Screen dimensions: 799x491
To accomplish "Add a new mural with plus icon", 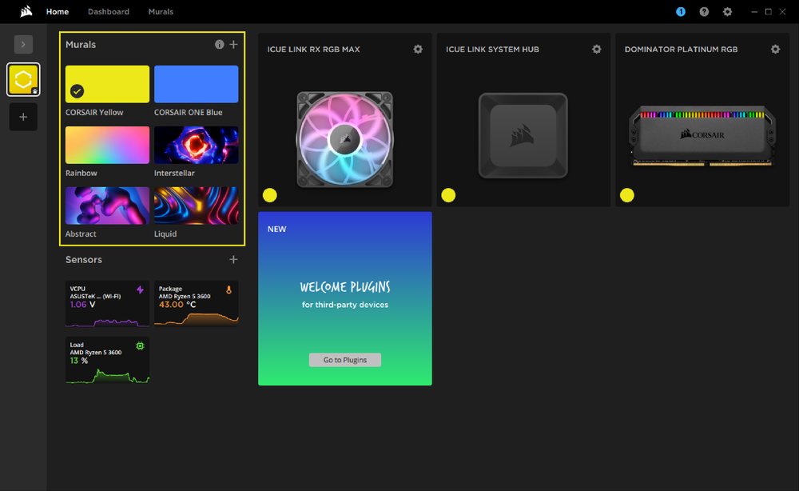I will click(233, 45).
